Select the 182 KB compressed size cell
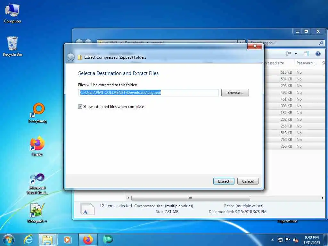The width and height of the screenshot is (328, 246). (x=286, y=112)
